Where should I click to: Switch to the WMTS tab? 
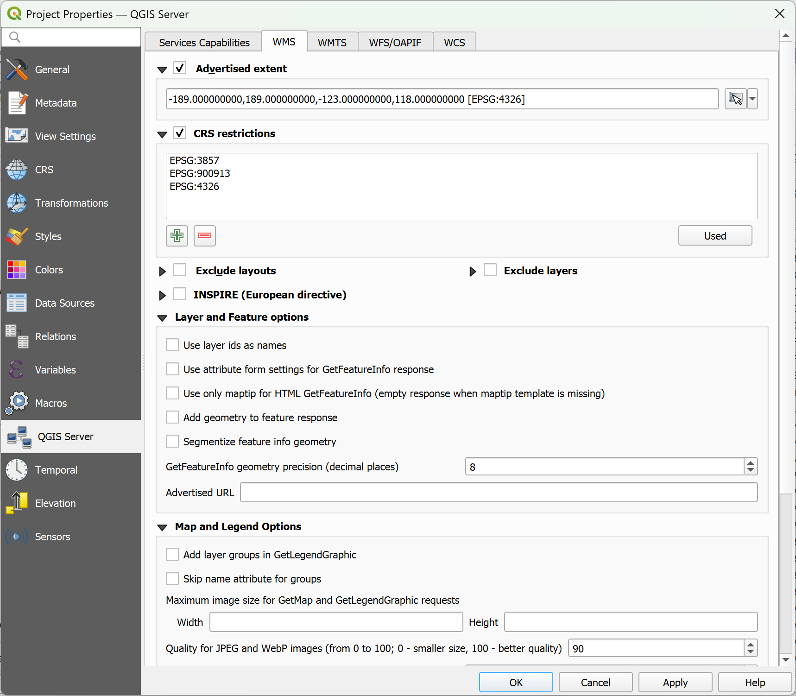tap(332, 43)
